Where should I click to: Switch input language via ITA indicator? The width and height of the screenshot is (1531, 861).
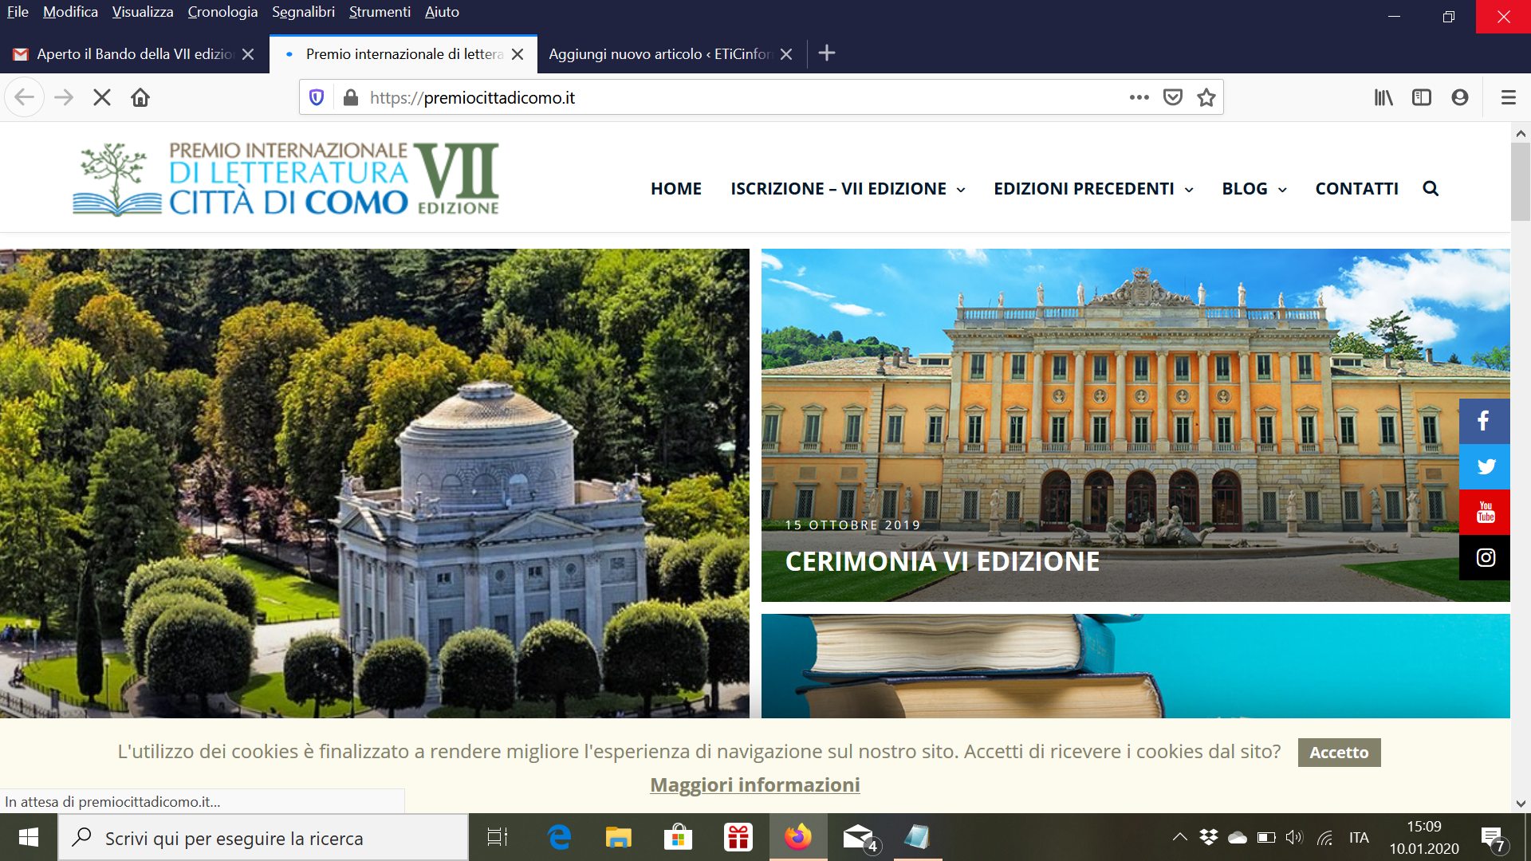tap(1359, 837)
